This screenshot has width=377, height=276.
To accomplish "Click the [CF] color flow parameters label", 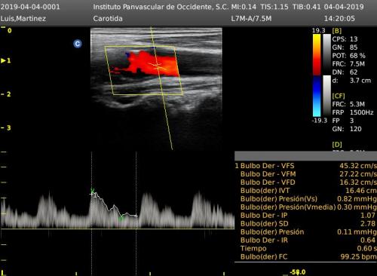I will (x=339, y=96).
